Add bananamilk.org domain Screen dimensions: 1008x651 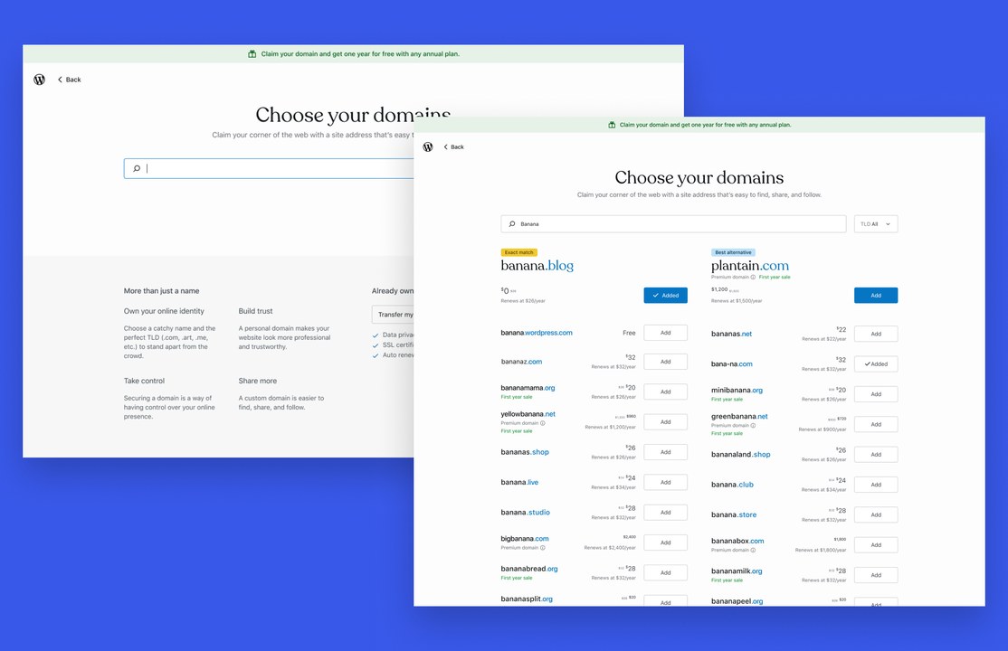tap(876, 576)
